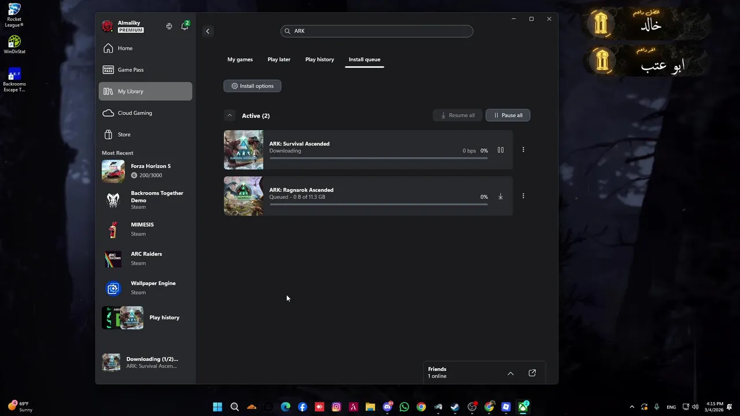This screenshot has width=740, height=416.
Task: Open Backrooms Together Demo from Most Recent
Action: [145, 200]
